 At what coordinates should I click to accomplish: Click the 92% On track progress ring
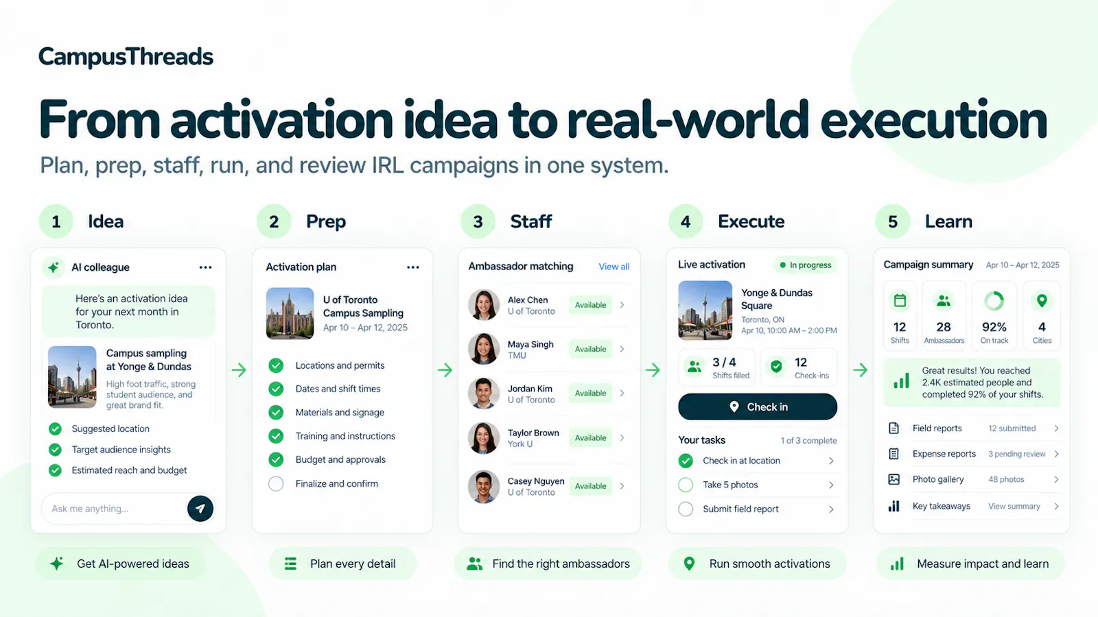click(994, 301)
